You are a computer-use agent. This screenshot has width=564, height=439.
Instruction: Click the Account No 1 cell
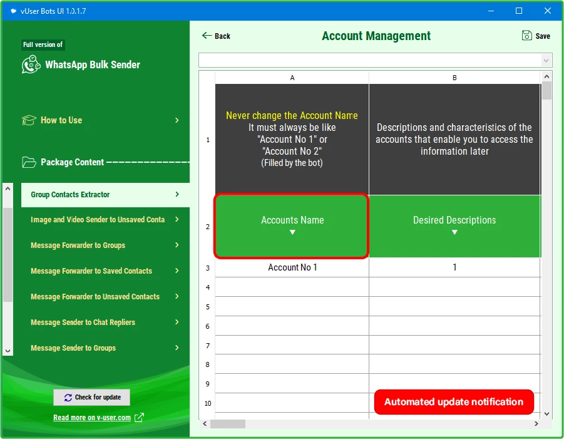click(292, 267)
